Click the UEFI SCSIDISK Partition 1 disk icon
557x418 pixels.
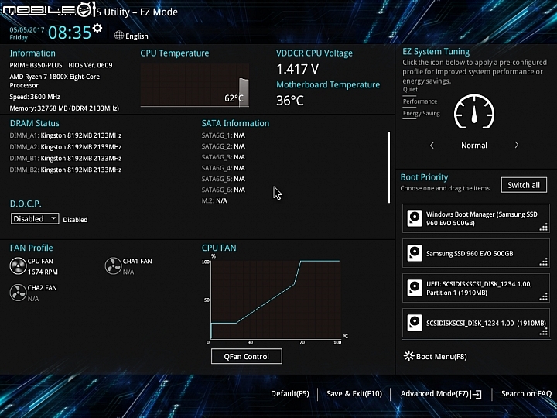(x=415, y=288)
